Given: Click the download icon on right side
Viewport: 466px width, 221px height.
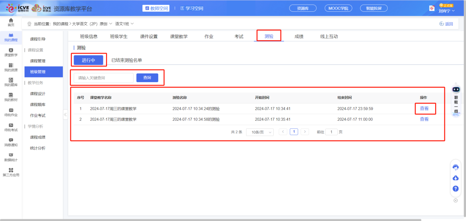Looking at the screenshot, I should (x=455, y=178).
